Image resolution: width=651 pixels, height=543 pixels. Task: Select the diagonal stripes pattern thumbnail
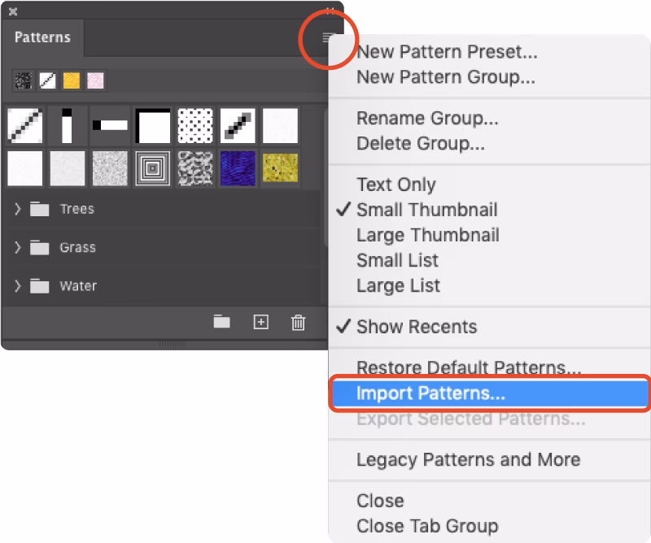(x=24, y=126)
